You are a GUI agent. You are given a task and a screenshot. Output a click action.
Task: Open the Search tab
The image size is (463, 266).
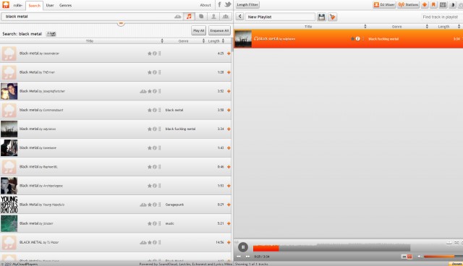[x=34, y=6]
